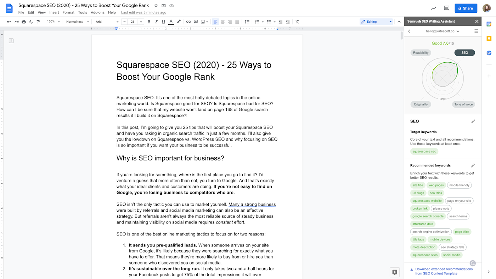Get more add-ons plus icon
Screen dimensions: 496x279
[489, 76]
